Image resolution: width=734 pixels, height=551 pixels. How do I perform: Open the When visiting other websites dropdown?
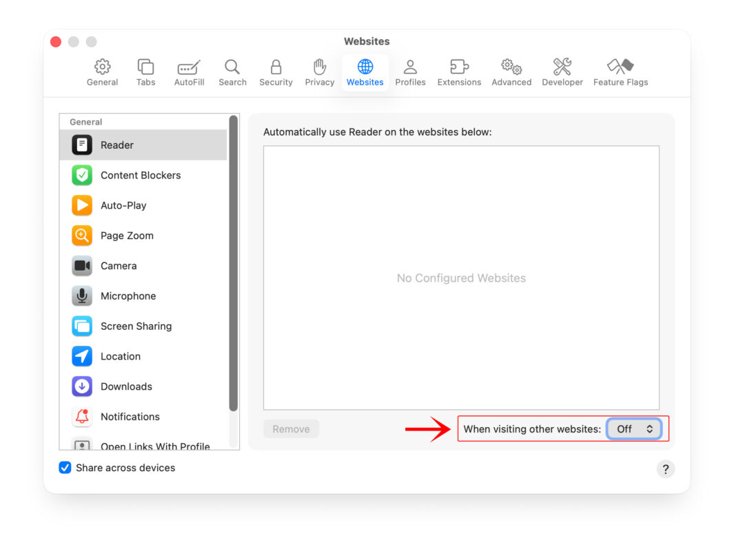pyautogui.click(x=634, y=428)
